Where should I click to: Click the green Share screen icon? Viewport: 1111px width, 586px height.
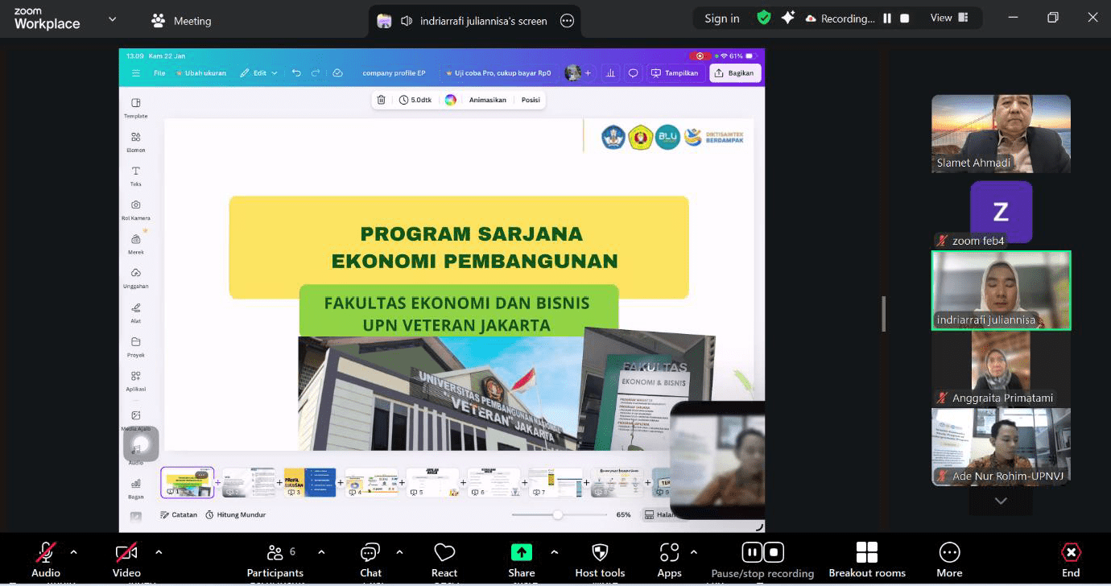click(x=522, y=553)
